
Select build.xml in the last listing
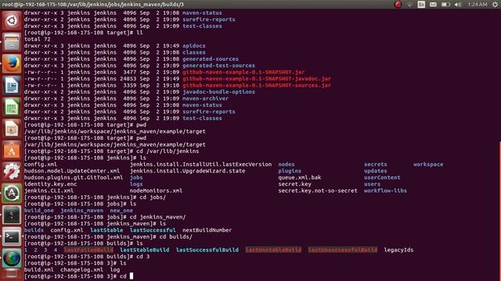pos(38,269)
